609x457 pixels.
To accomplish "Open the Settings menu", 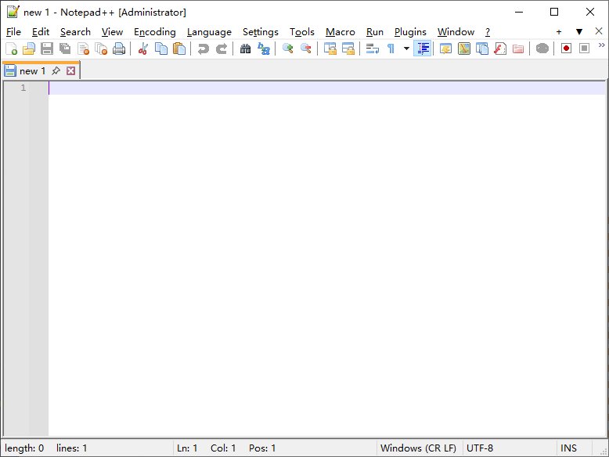I will [x=260, y=32].
